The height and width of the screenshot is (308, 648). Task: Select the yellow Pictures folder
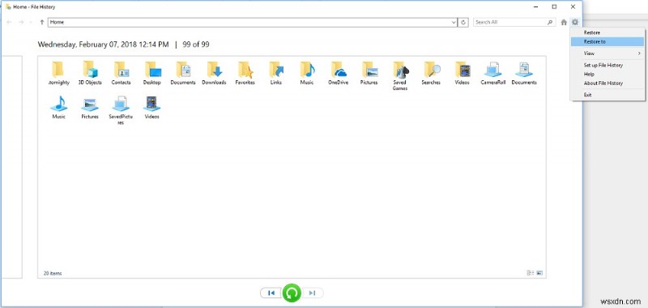tap(369, 73)
